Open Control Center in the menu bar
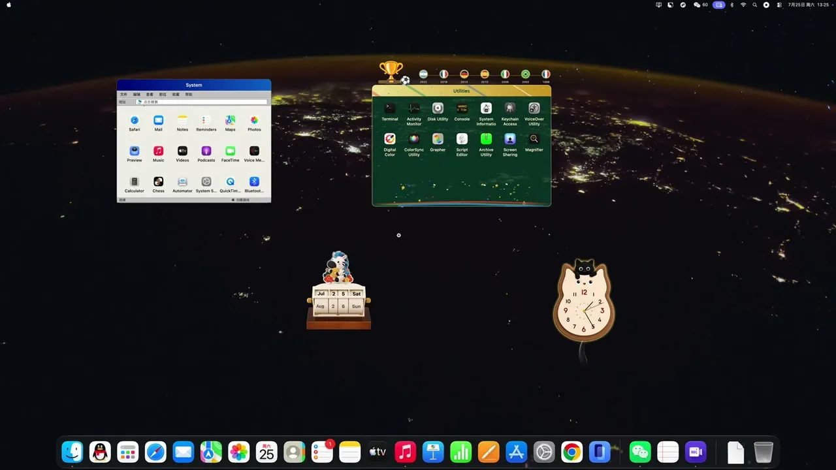This screenshot has height=470, width=836. 779,5
